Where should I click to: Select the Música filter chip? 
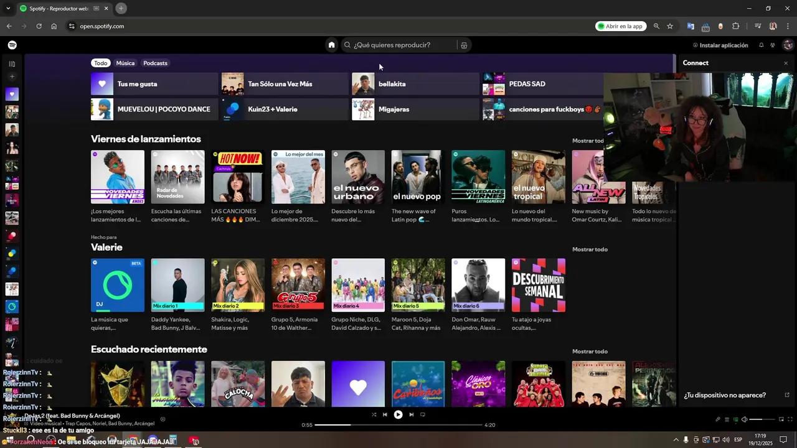point(125,63)
